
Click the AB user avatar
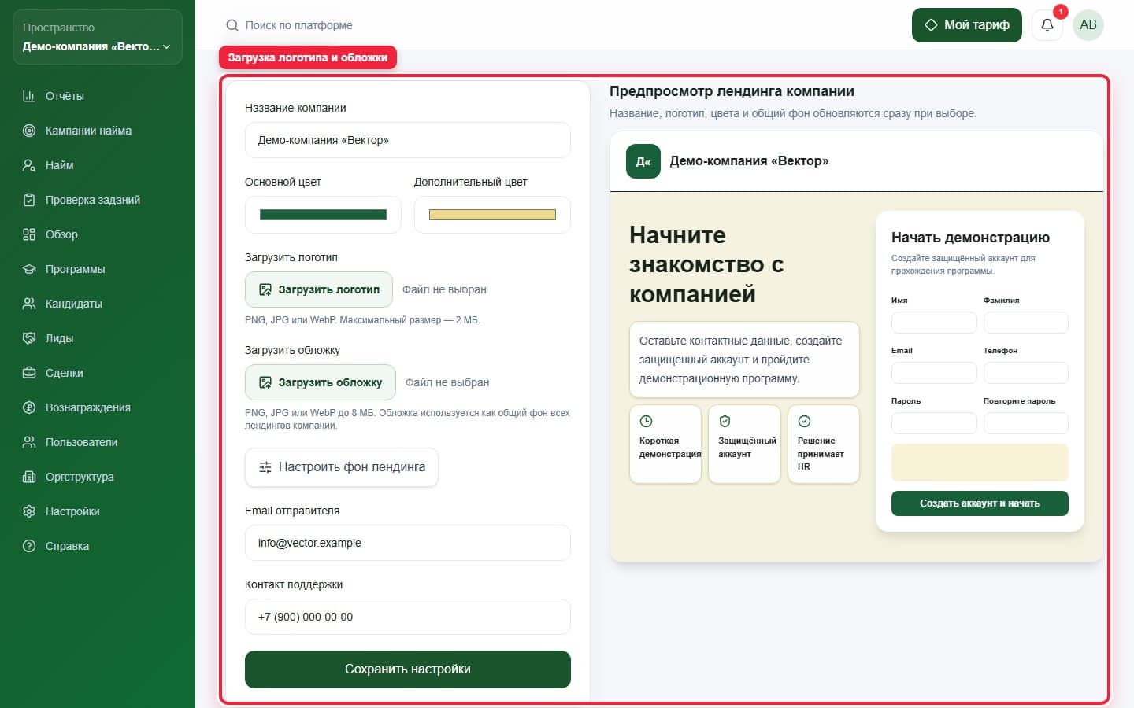tap(1088, 25)
